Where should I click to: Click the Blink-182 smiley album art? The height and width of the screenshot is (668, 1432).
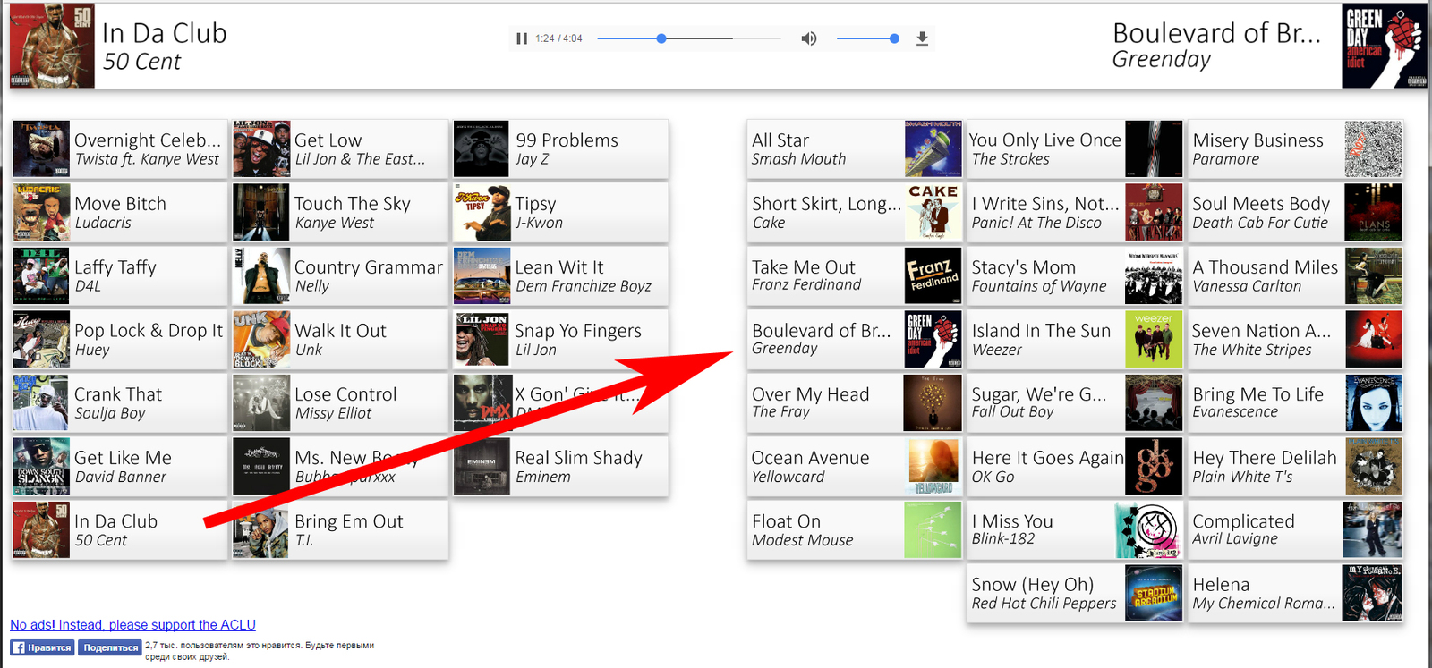tap(1149, 530)
